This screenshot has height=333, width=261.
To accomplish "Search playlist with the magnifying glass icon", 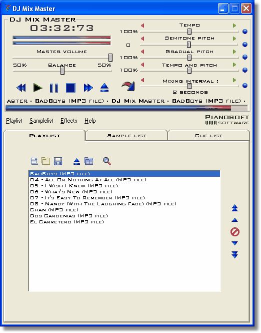I will [107, 161].
